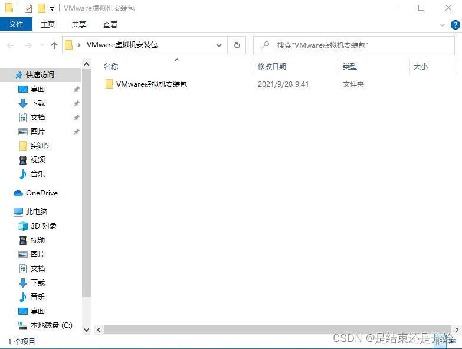Open 视频 under 此电脑
Image resolution: width=462 pixels, height=349 pixels.
coord(38,240)
